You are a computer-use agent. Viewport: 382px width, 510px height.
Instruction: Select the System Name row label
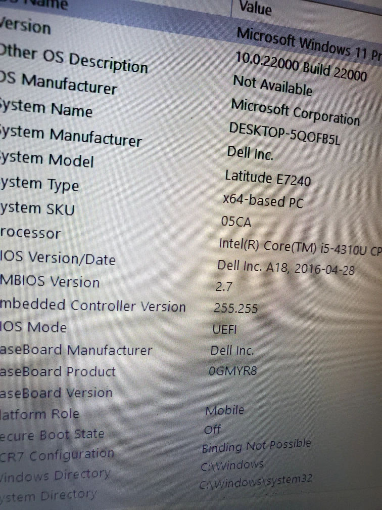46,108
